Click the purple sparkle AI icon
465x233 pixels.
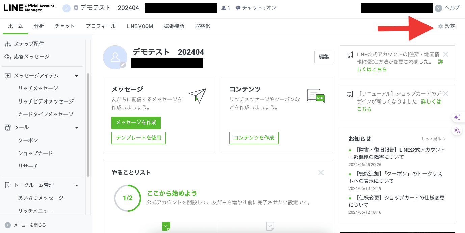click(x=457, y=117)
